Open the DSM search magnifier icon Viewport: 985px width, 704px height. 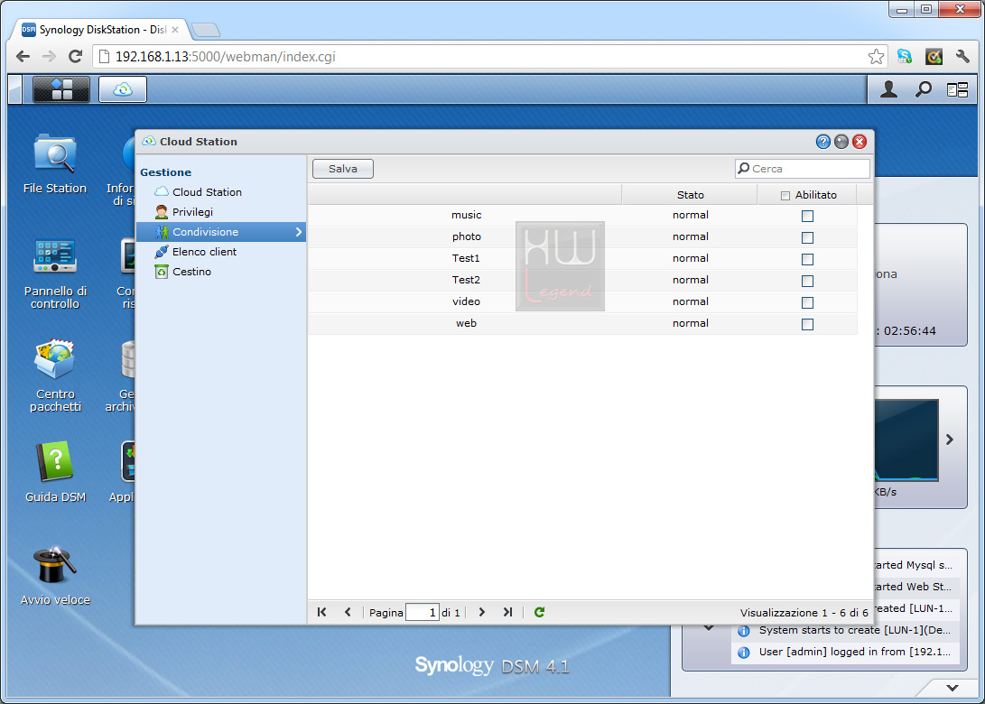tap(923, 90)
